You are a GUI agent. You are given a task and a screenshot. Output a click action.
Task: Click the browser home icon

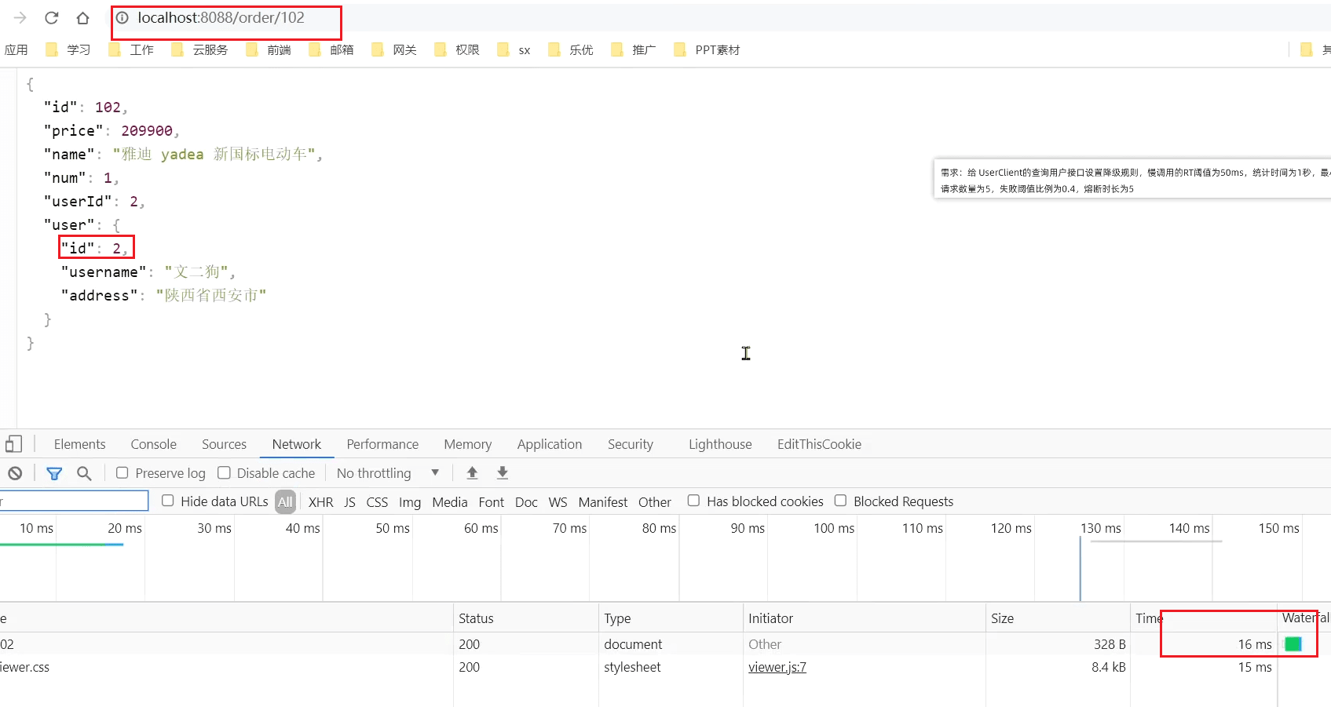tap(82, 17)
